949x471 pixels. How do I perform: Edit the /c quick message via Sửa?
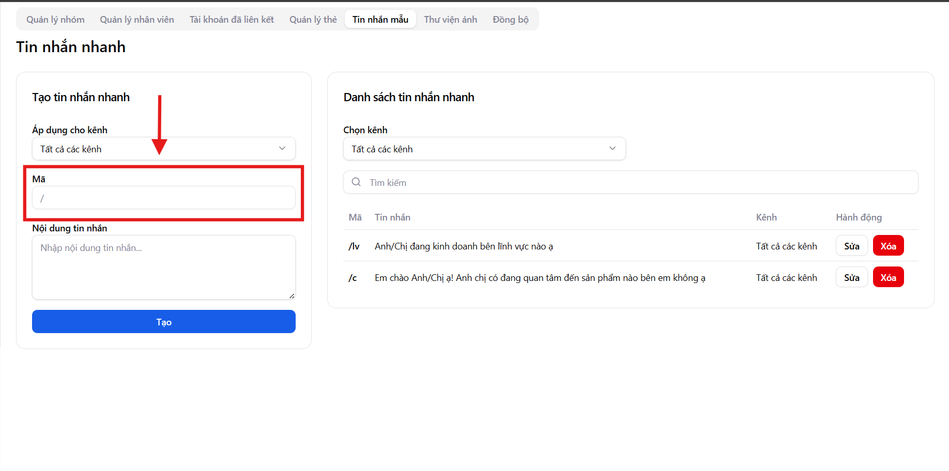(x=851, y=277)
